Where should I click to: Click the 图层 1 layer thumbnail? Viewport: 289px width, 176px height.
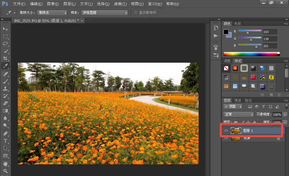pyautogui.click(x=236, y=131)
